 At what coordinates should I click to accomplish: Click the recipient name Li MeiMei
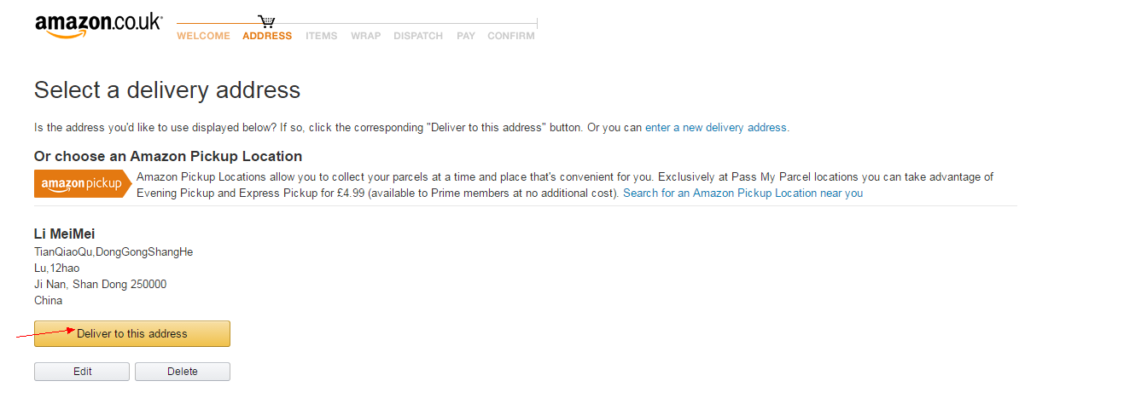[65, 234]
